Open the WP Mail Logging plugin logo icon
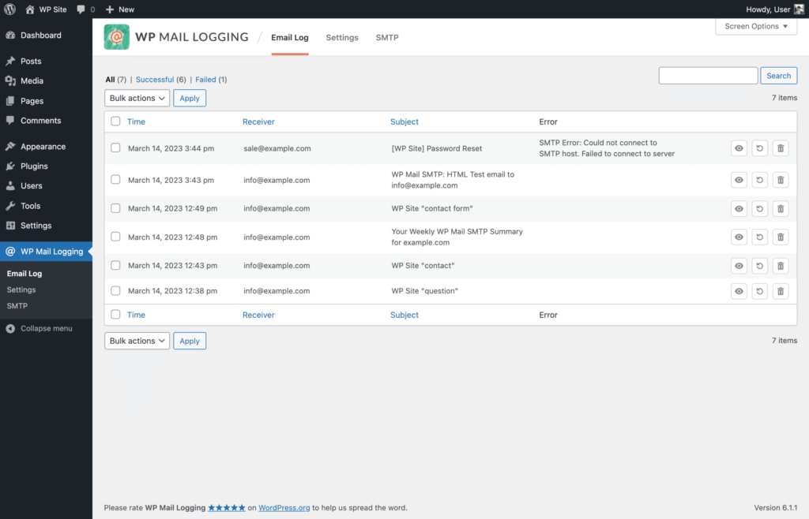Viewport: 809px width, 519px height. pyautogui.click(x=116, y=36)
